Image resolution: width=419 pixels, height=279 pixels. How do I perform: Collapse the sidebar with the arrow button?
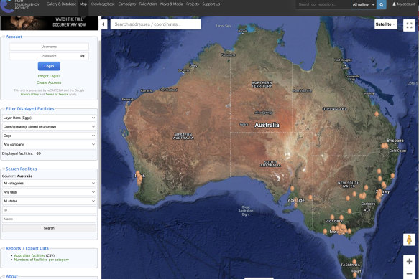pyautogui.click(x=103, y=24)
